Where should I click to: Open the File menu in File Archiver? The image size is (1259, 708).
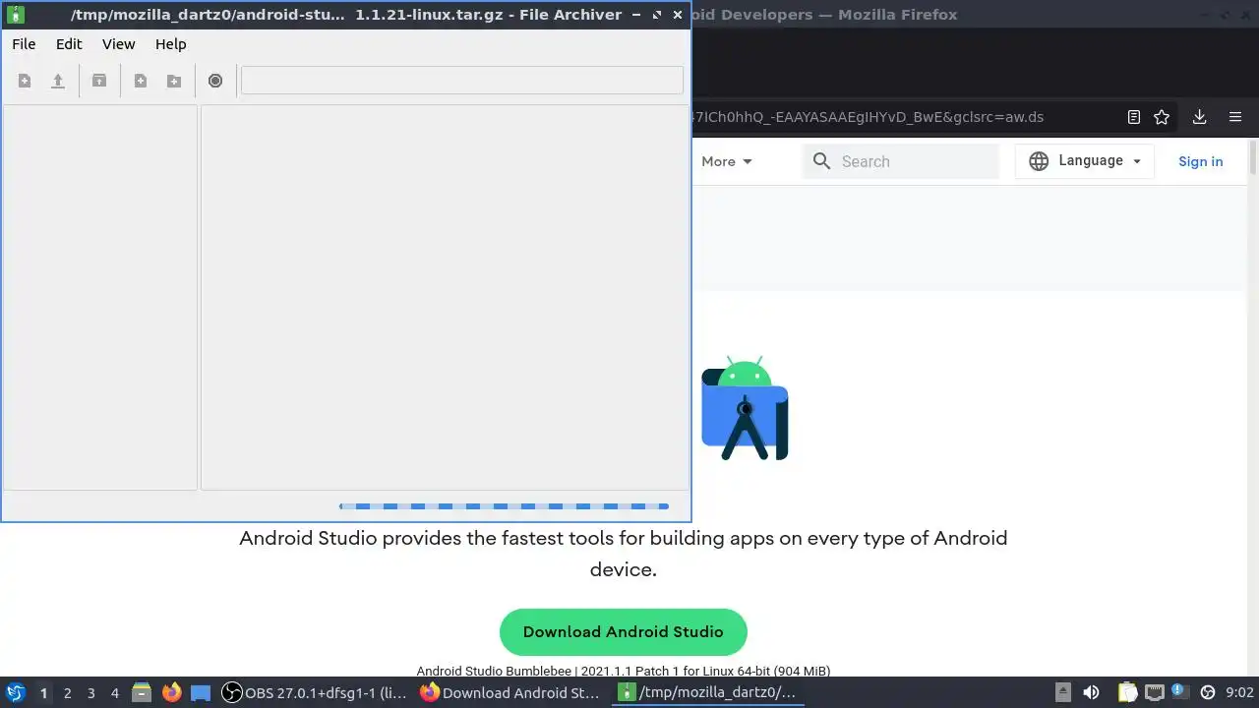tap(24, 44)
